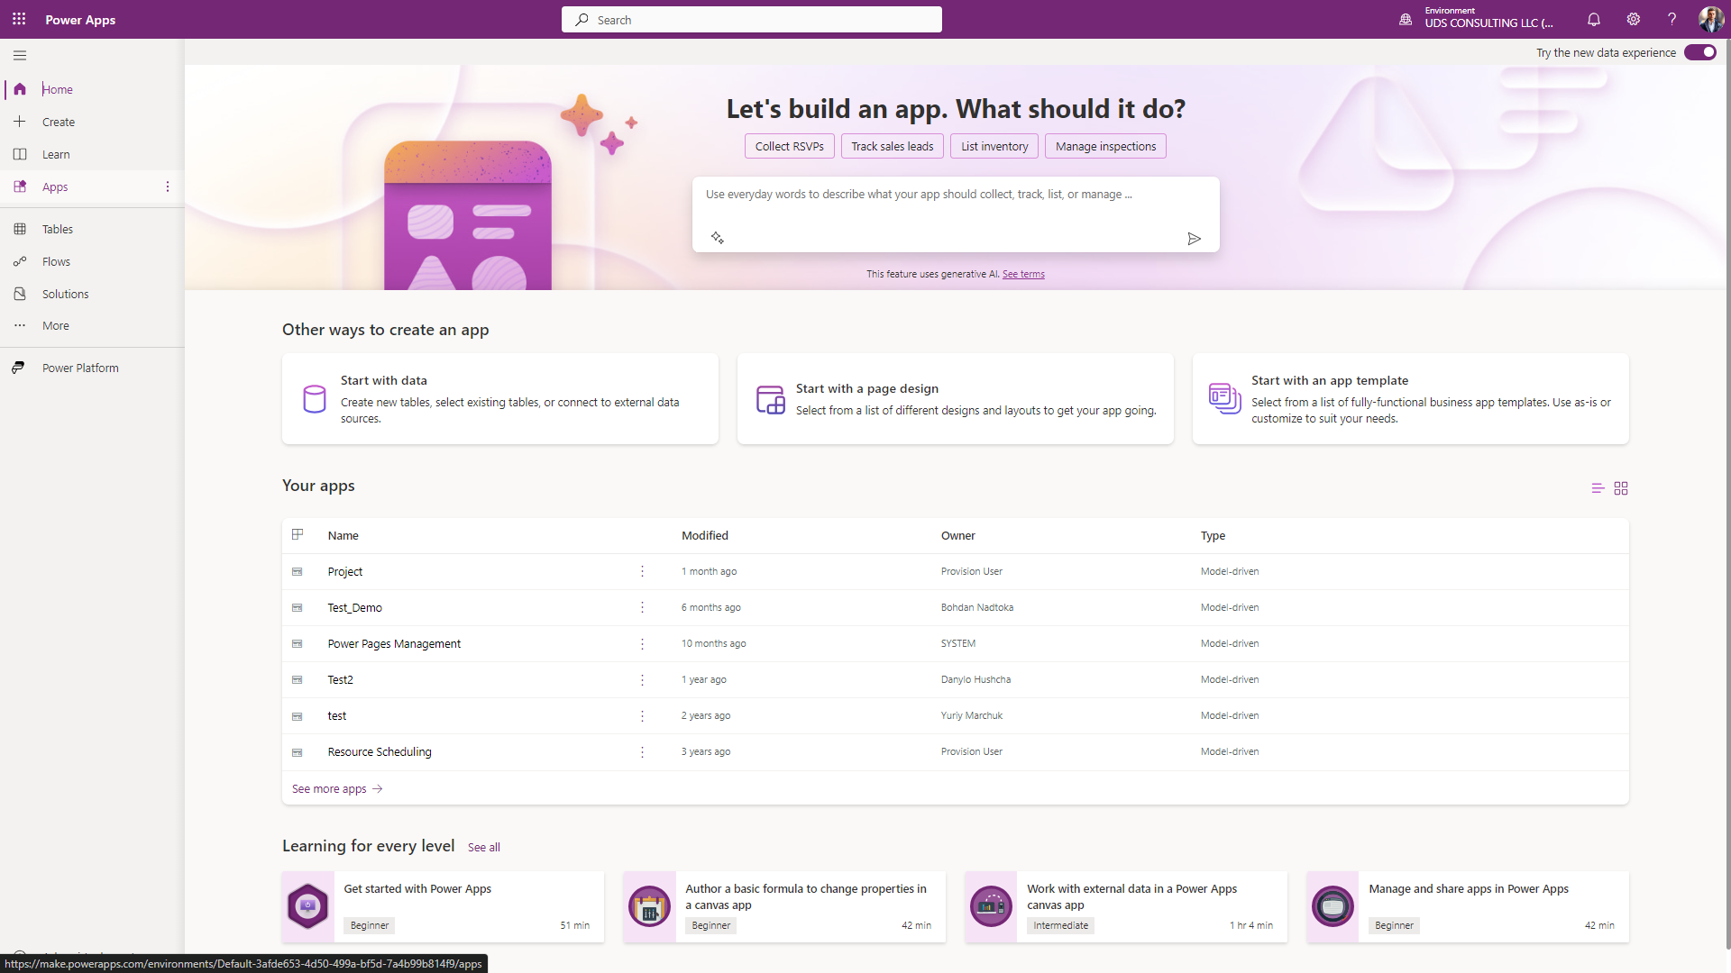Click the Flows icon in sidebar
1731x973 pixels.
pos(20,261)
